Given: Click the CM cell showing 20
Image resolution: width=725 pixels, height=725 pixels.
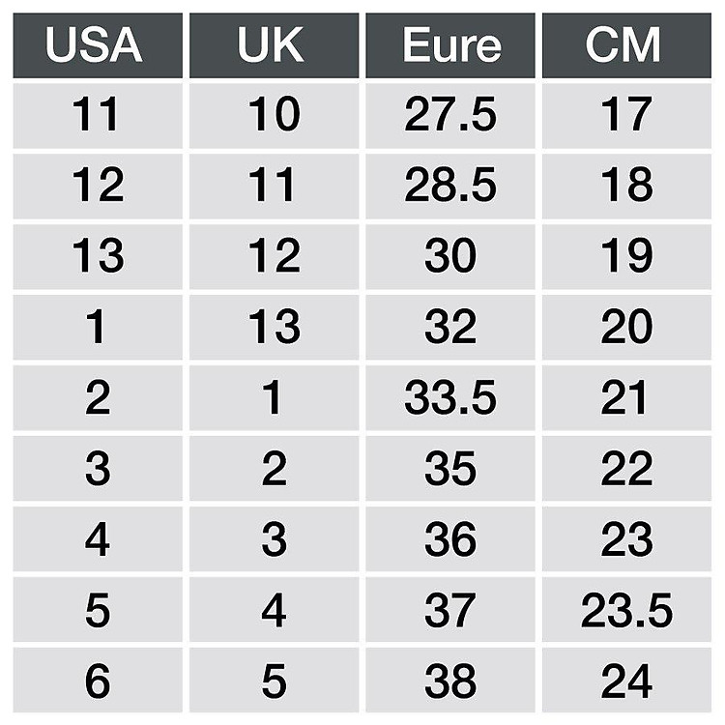Looking at the screenshot, I should [x=626, y=328].
